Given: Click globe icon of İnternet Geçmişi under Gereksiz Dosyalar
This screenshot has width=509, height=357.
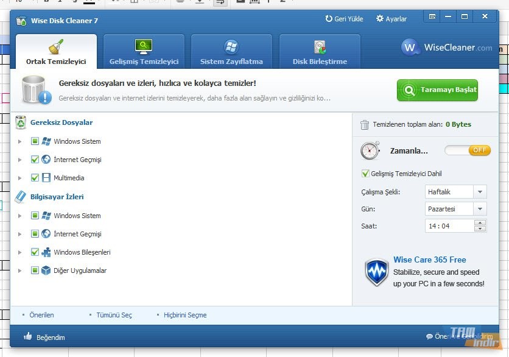Looking at the screenshot, I should pos(46,159).
